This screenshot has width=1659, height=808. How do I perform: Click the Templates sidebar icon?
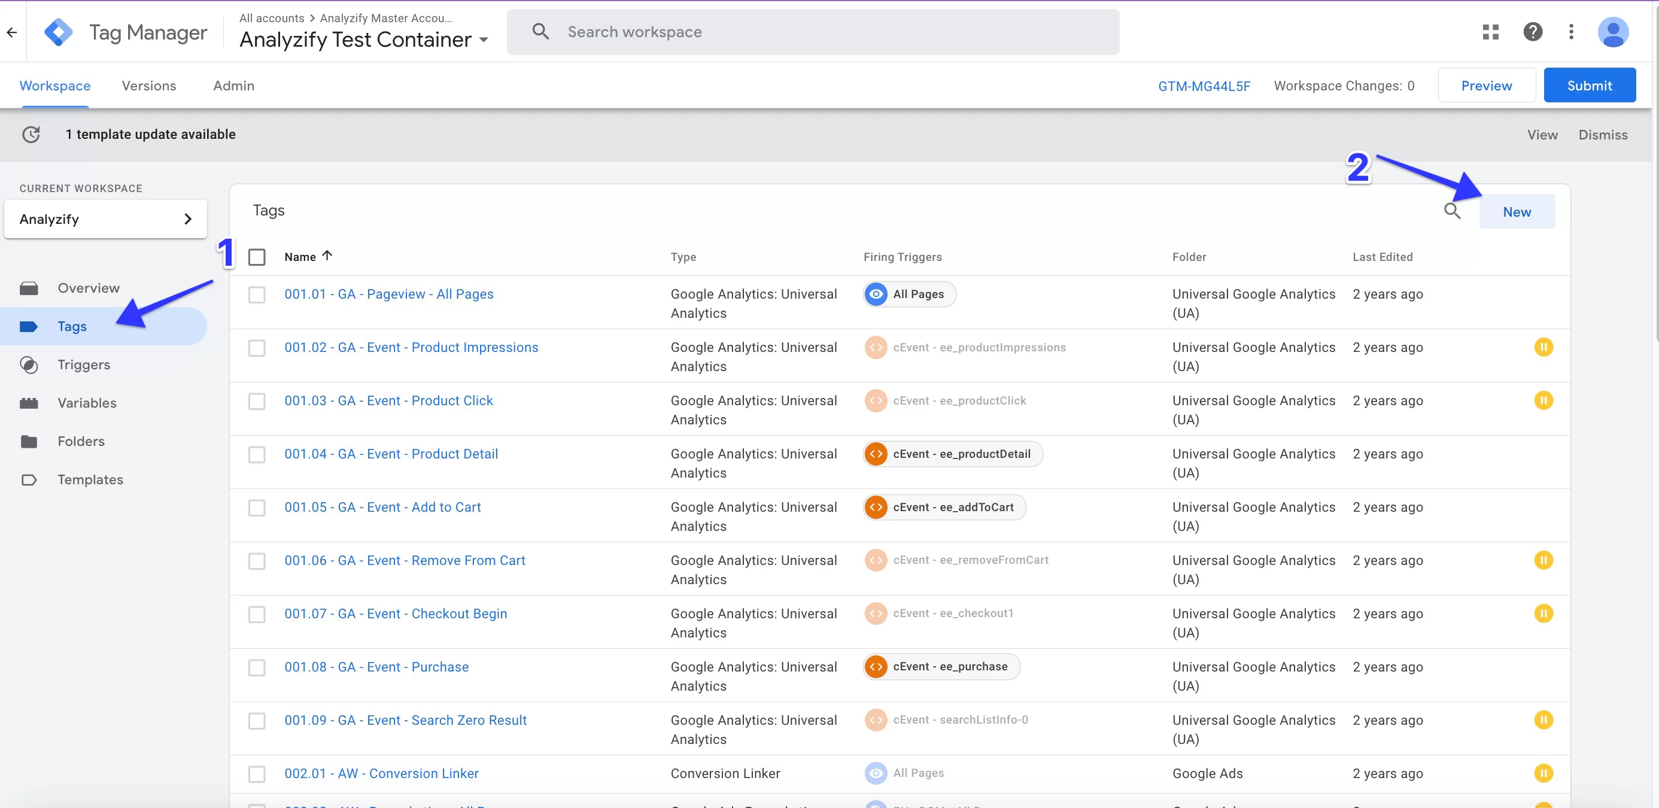[29, 480]
